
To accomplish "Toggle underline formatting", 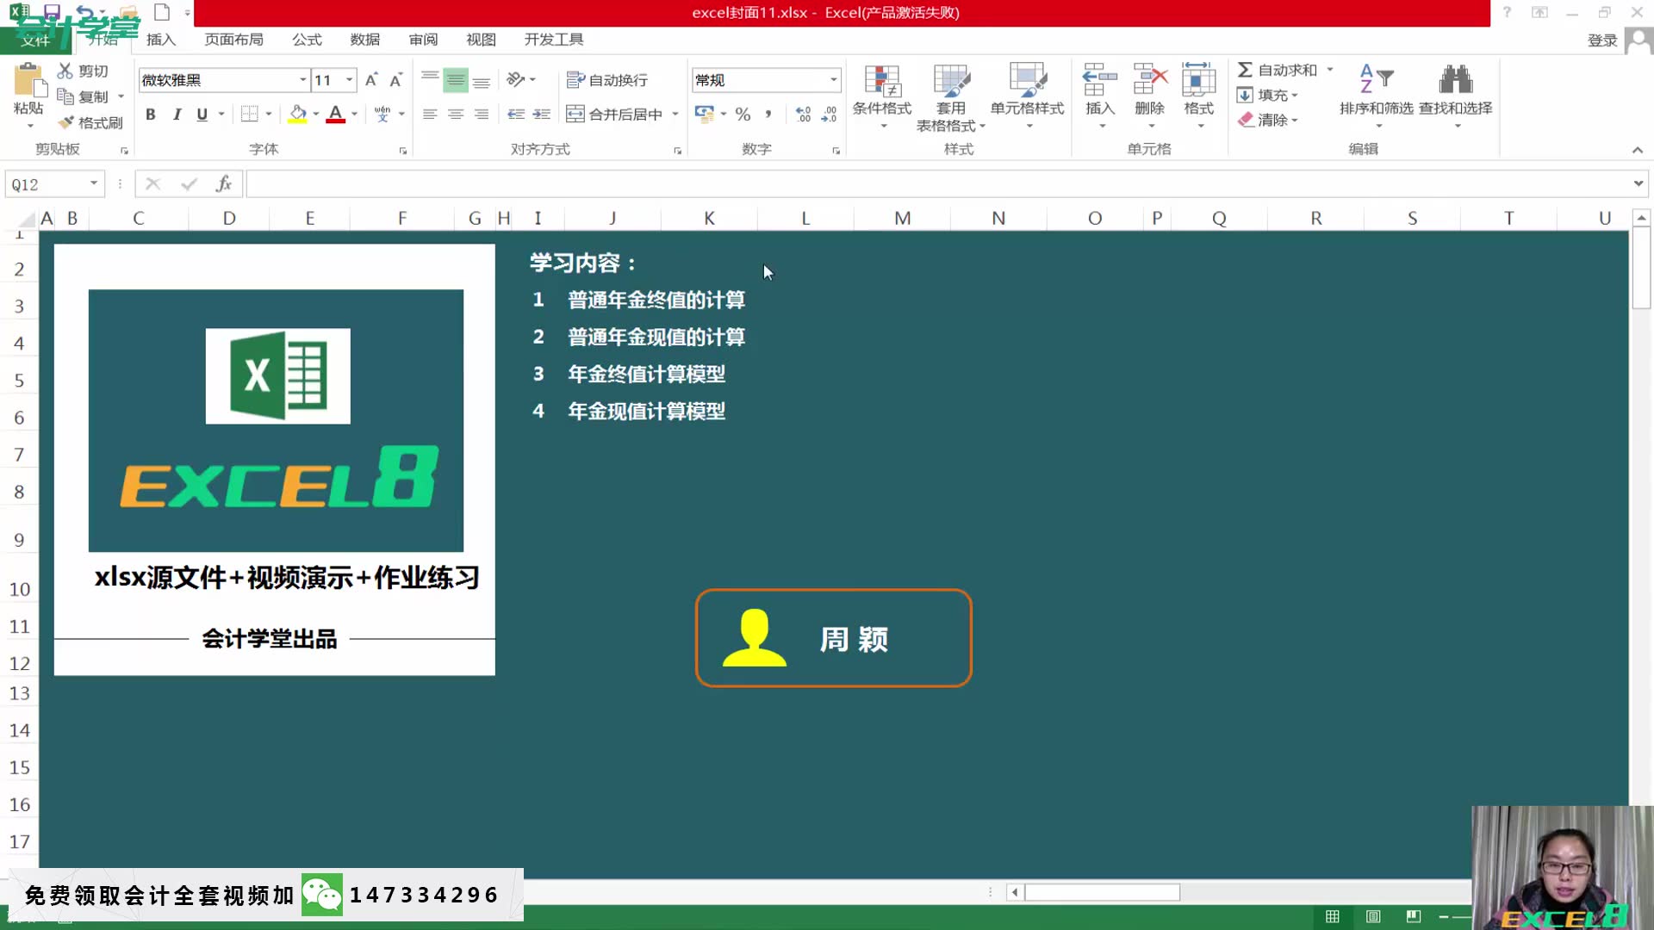I will coord(202,113).
